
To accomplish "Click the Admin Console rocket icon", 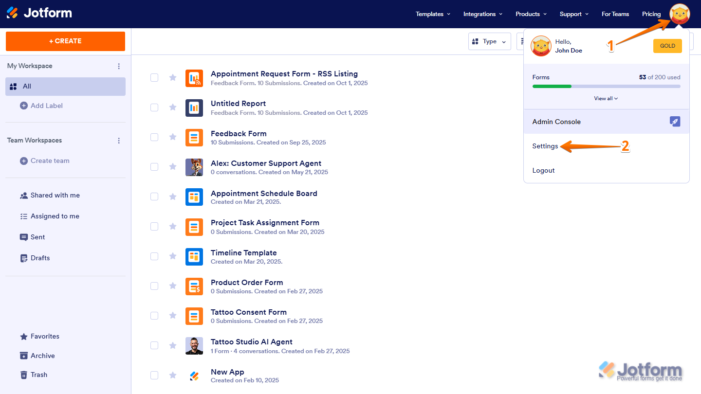I will pyautogui.click(x=675, y=122).
